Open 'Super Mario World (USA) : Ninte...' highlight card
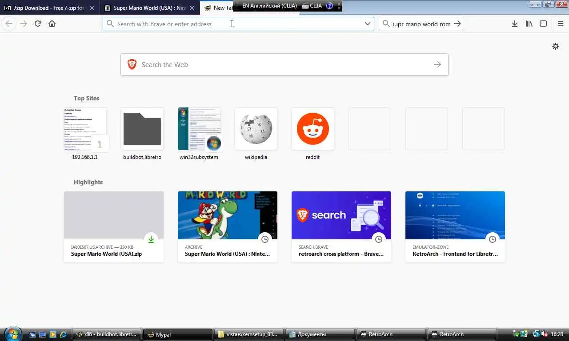Screen dimensions: 569x341 [228, 227]
